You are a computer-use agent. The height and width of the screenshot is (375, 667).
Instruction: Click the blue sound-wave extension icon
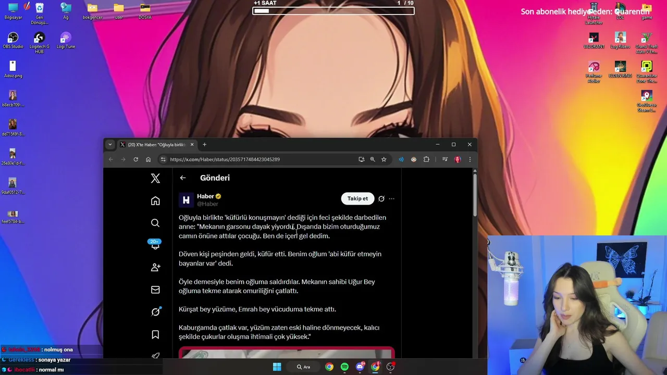coord(401,159)
